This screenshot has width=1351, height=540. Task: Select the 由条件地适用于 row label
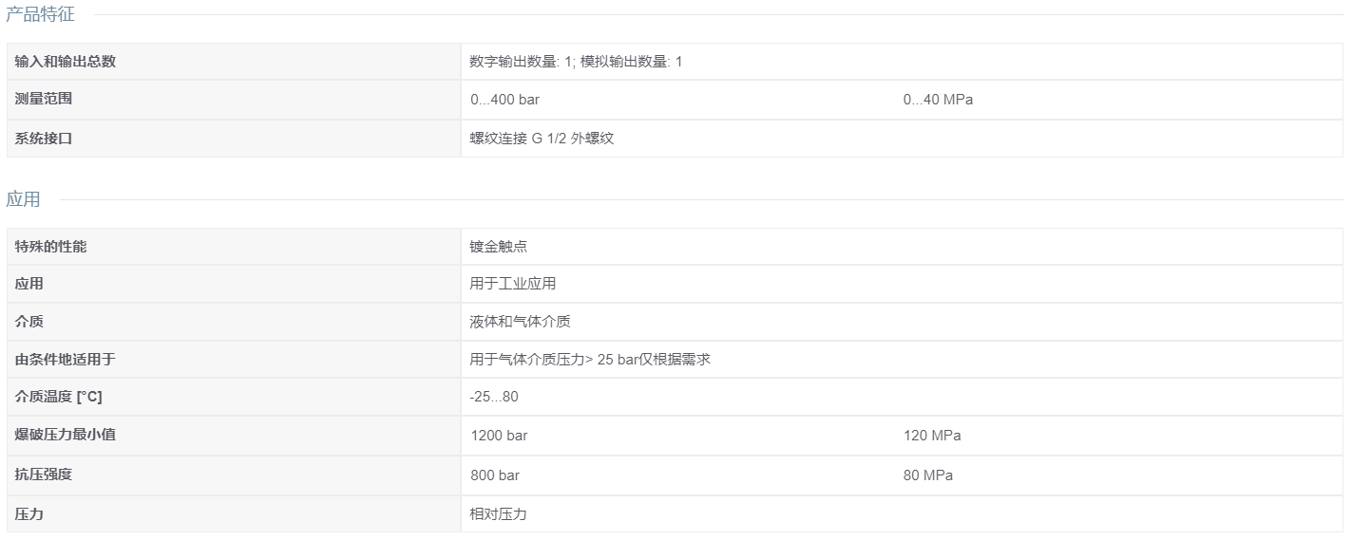pyautogui.click(x=66, y=360)
